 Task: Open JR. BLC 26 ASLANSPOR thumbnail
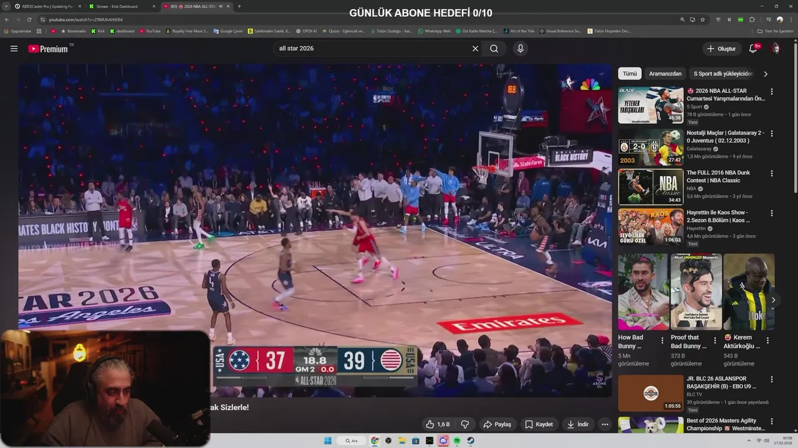coord(651,393)
